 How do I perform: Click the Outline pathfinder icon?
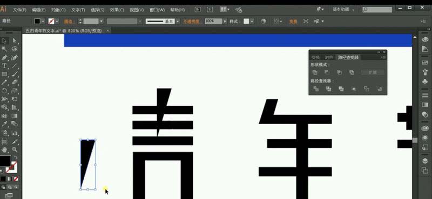(x=367, y=89)
